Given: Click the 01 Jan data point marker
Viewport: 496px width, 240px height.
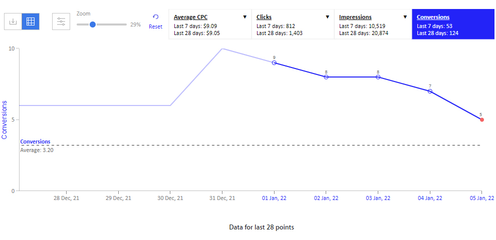Looking at the screenshot, I should tap(274, 63).
